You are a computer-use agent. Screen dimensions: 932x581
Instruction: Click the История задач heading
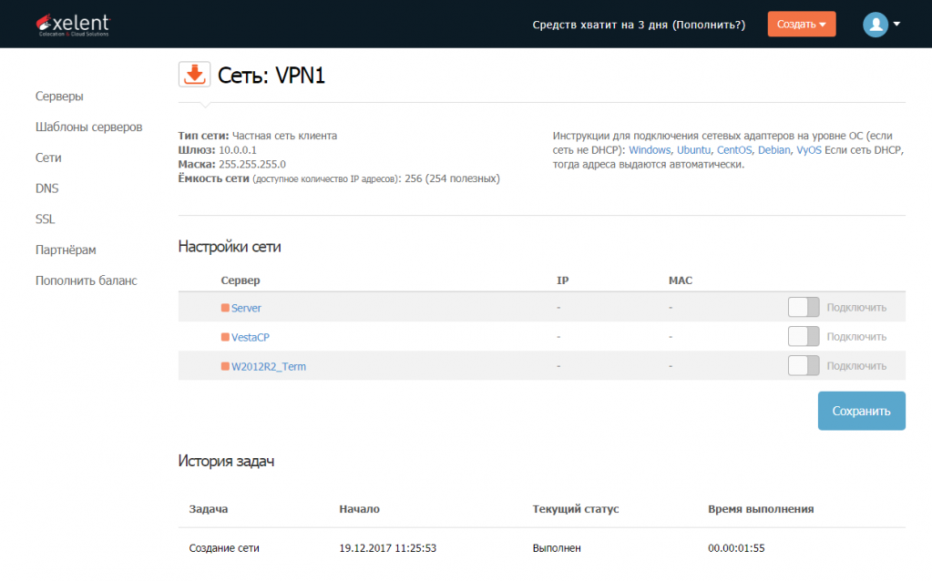[x=226, y=461]
